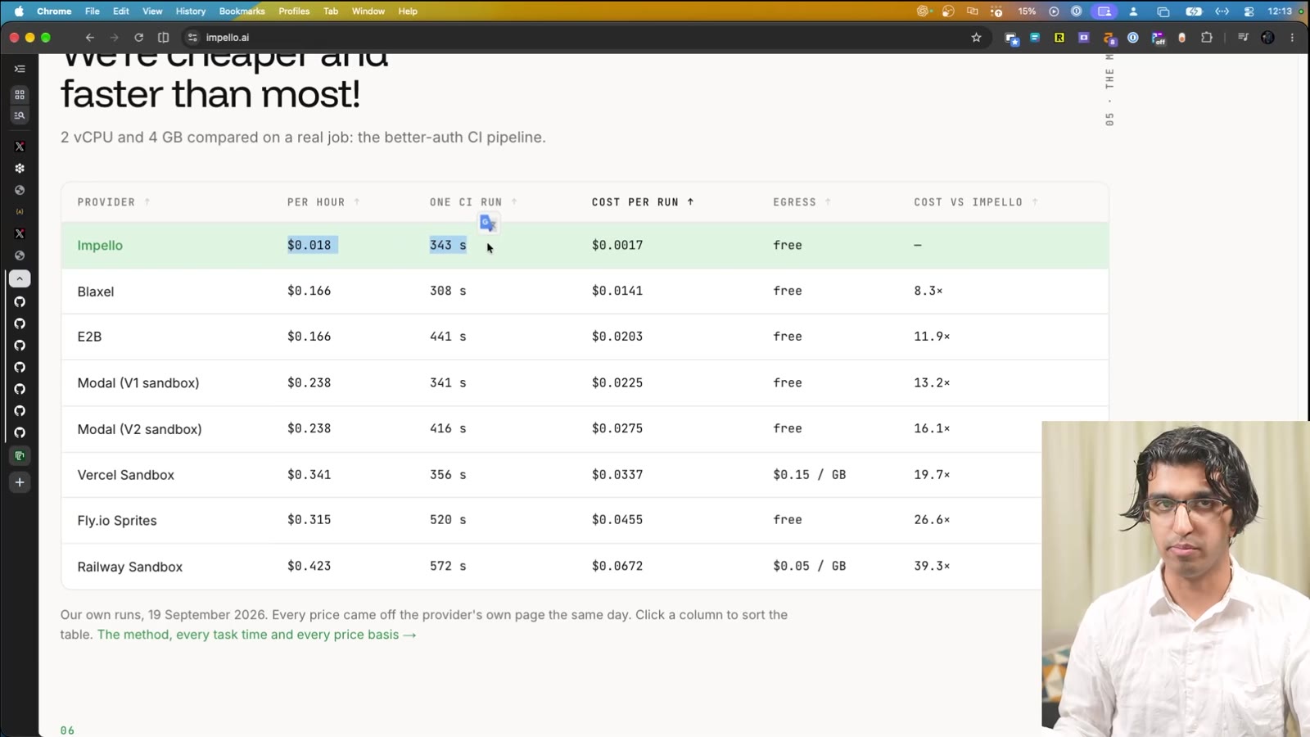The image size is (1310, 737).
Task: Click the $0.15 / GB egress value
Action: coord(810,475)
